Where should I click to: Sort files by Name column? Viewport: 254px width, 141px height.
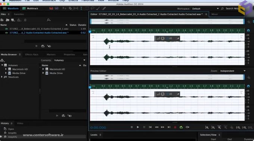pyautogui.click(x=4, y=25)
